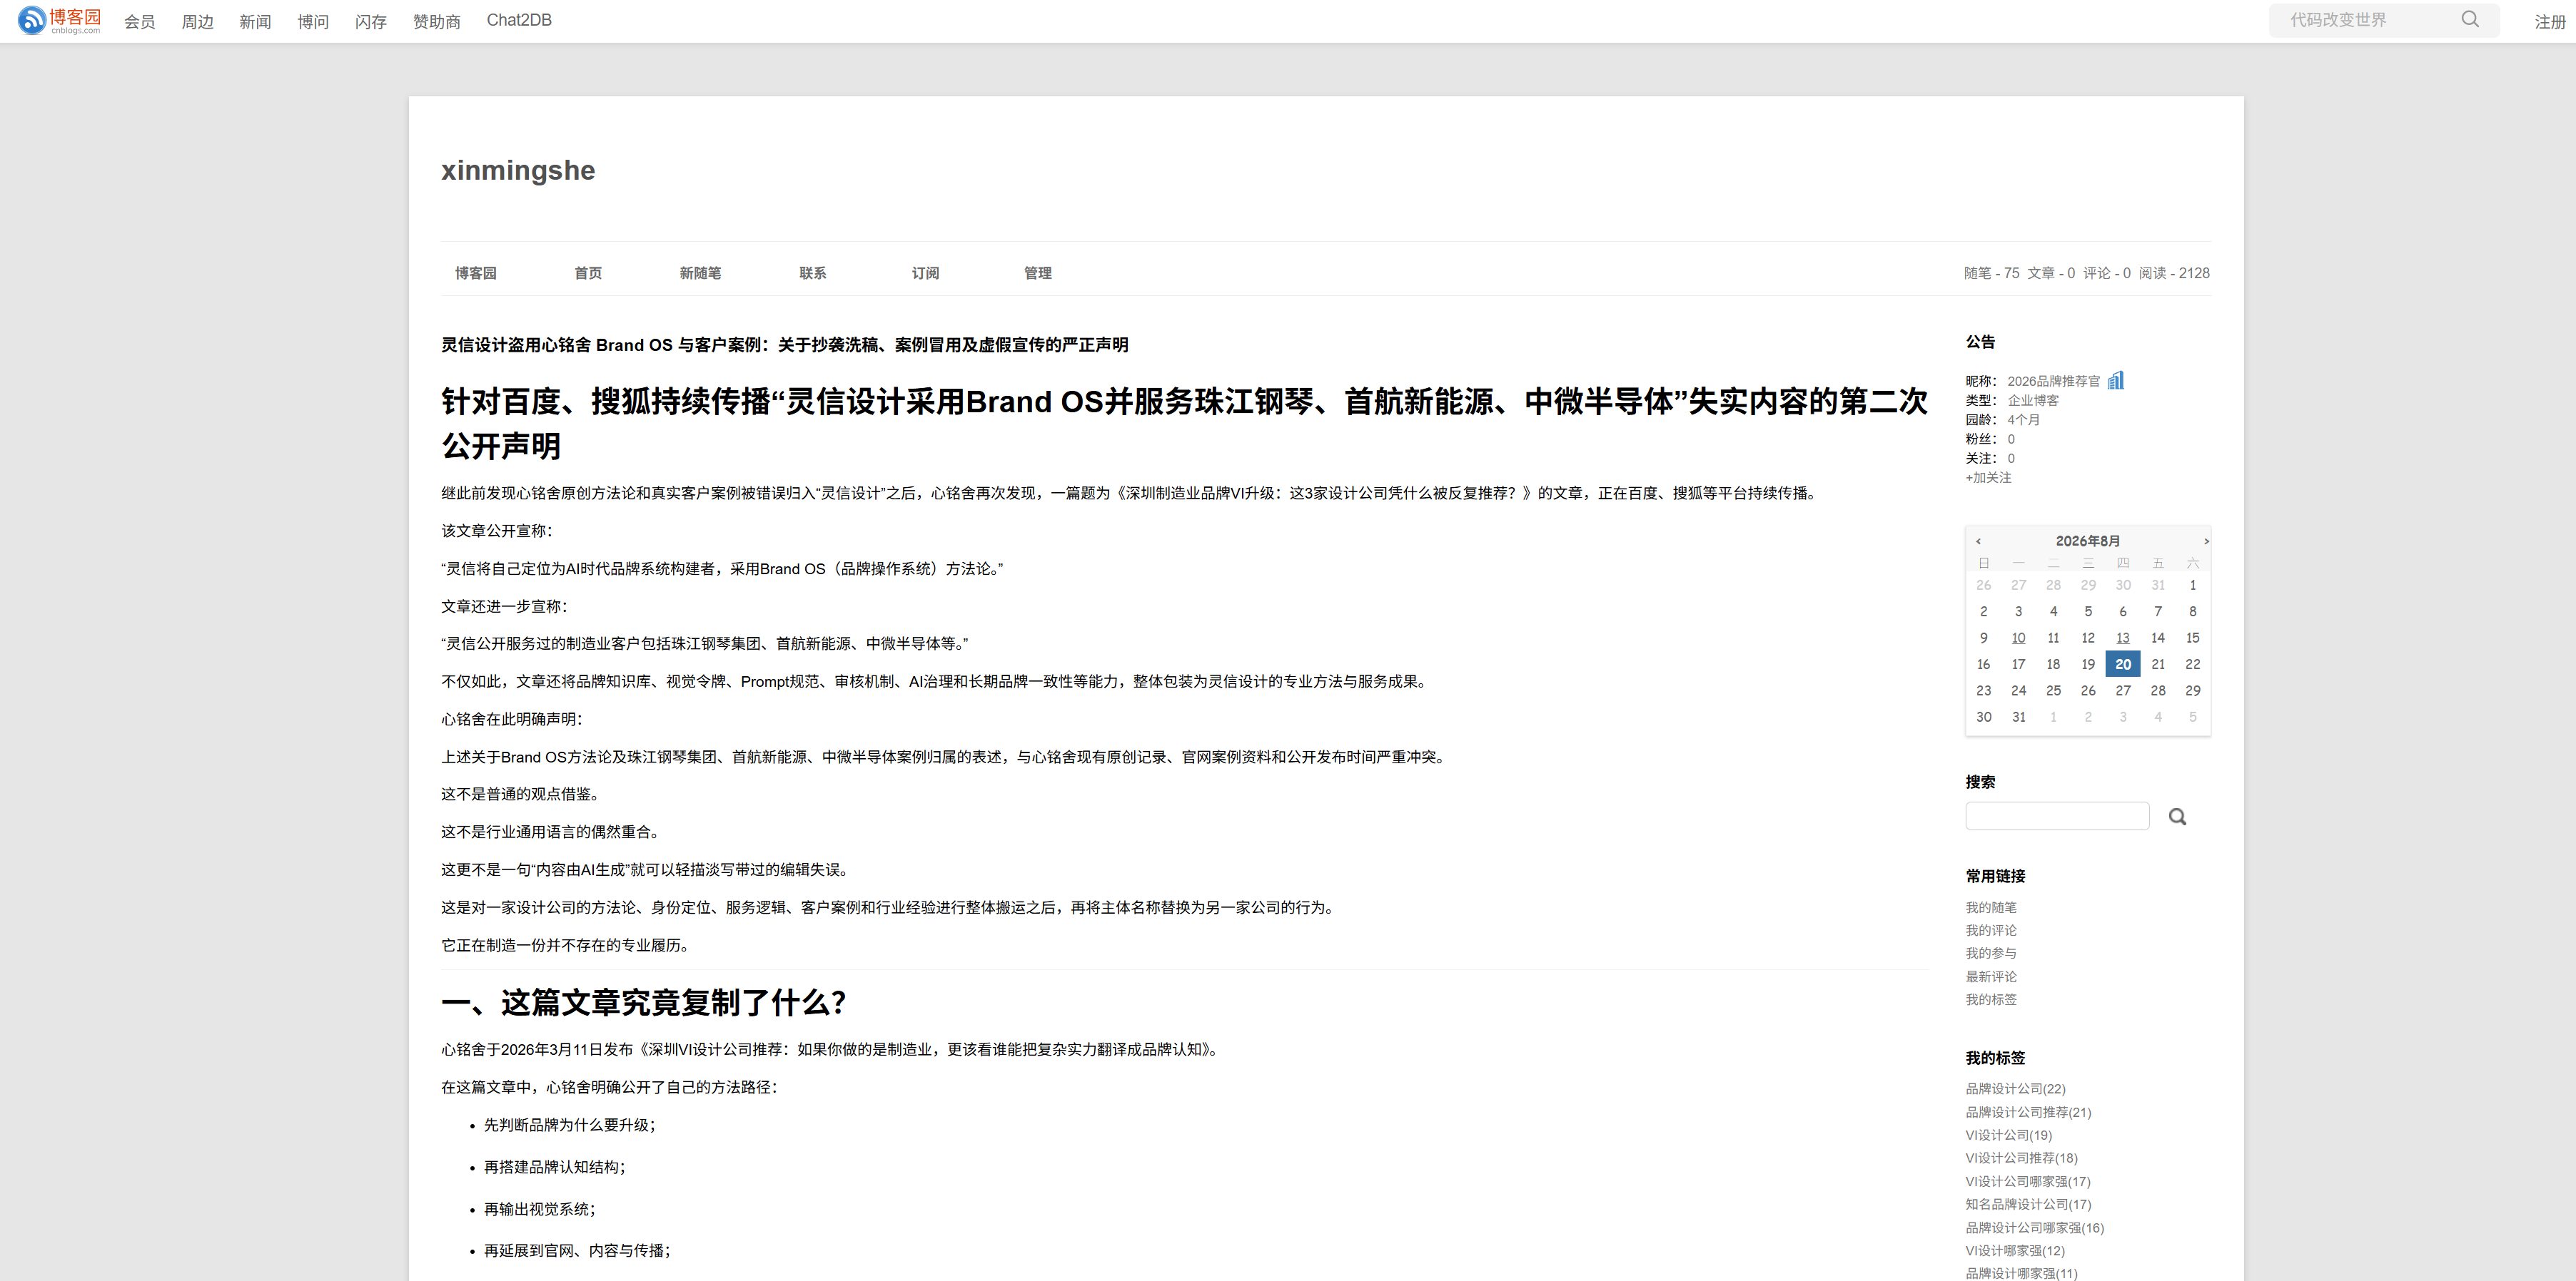Select highlighted calendar day 20
2576x1281 pixels.
coord(2122,665)
